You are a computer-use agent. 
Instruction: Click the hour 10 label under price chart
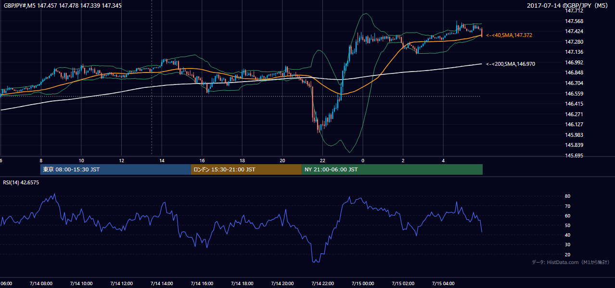point(81,161)
